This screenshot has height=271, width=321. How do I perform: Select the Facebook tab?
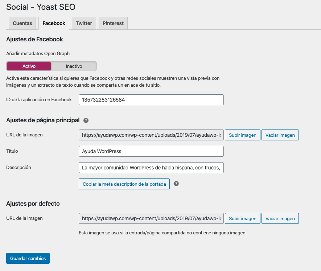(x=54, y=23)
